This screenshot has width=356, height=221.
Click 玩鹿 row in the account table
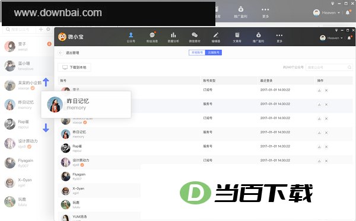(x=99, y=204)
